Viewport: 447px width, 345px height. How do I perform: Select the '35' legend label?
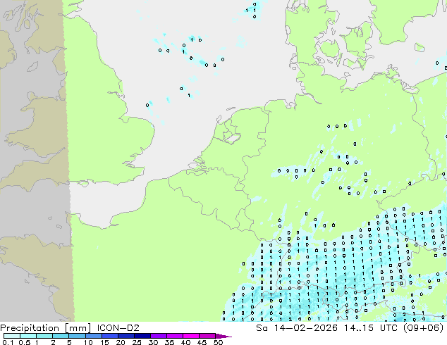click(169, 342)
